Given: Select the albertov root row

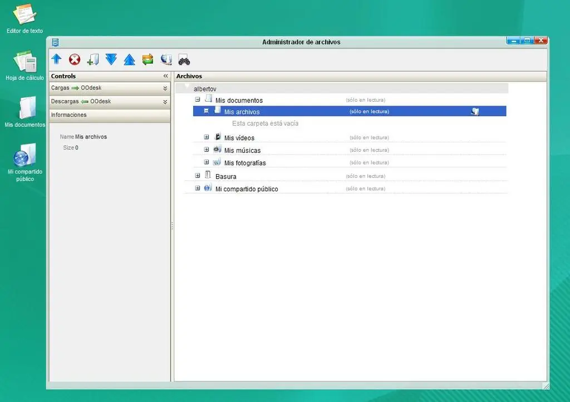Looking at the screenshot, I should [x=342, y=88].
